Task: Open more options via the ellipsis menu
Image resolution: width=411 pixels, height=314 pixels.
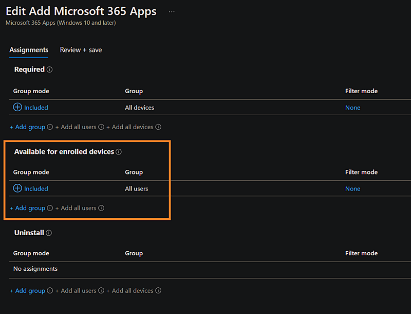Action: pyautogui.click(x=171, y=11)
